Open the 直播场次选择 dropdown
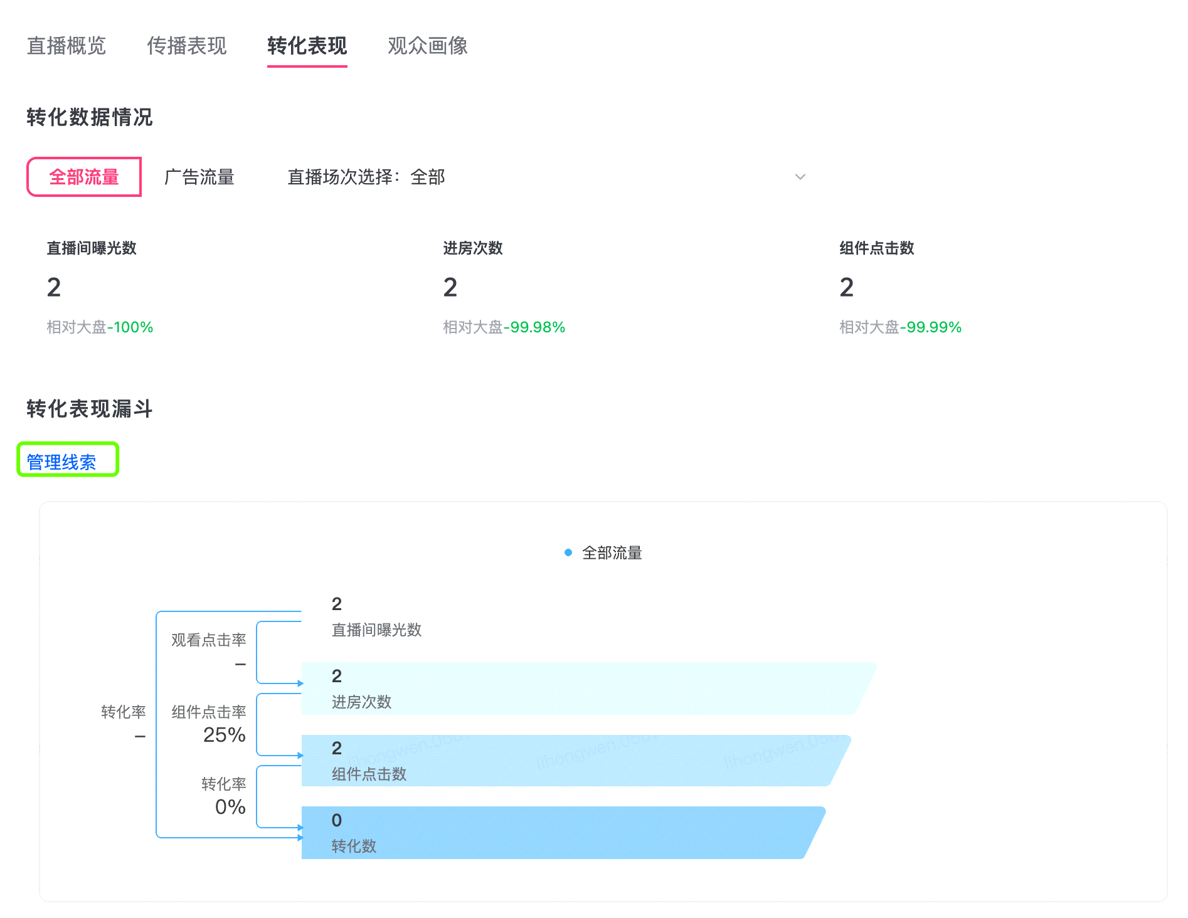Viewport: 1188px width, 918px height. 546,177
